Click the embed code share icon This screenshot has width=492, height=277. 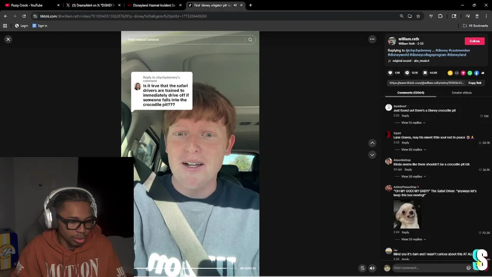click(457, 73)
